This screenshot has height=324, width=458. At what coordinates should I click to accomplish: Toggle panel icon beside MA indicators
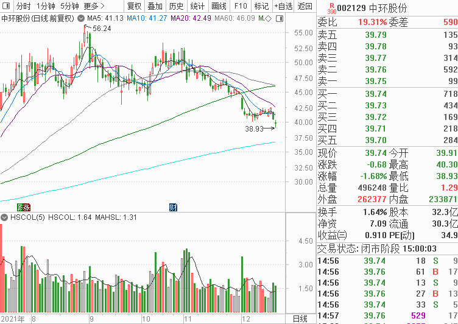(280, 19)
